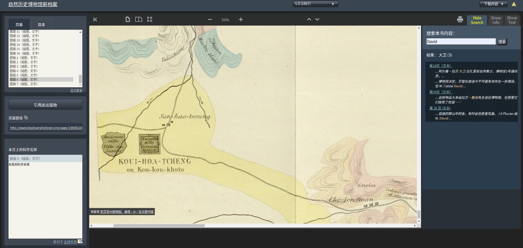Click the 自然历史博物馆新档案 title
The width and height of the screenshot is (523, 248).
pos(33,4)
